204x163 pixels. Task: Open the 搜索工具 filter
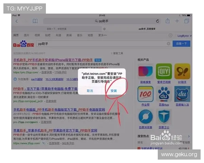(117, 53)
